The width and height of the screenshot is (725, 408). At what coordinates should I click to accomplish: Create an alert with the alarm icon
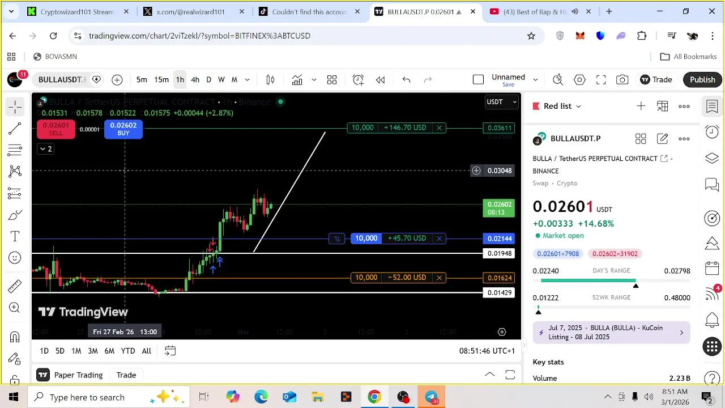358,80
